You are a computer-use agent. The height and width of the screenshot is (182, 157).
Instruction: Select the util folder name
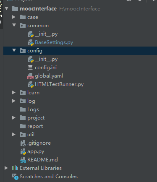click(31, 135)
